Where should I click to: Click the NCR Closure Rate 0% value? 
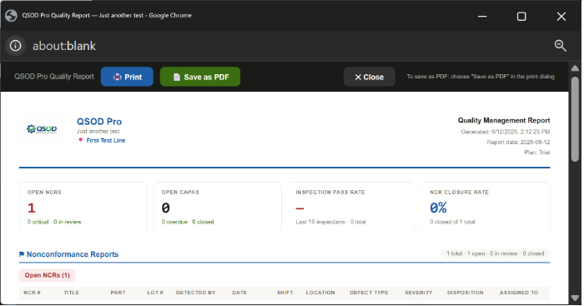pos(438,208)
